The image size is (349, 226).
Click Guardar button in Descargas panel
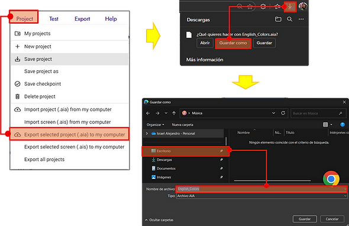264,43
